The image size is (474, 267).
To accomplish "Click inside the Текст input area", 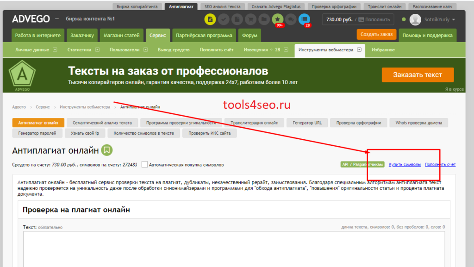I will click(234, 249).
